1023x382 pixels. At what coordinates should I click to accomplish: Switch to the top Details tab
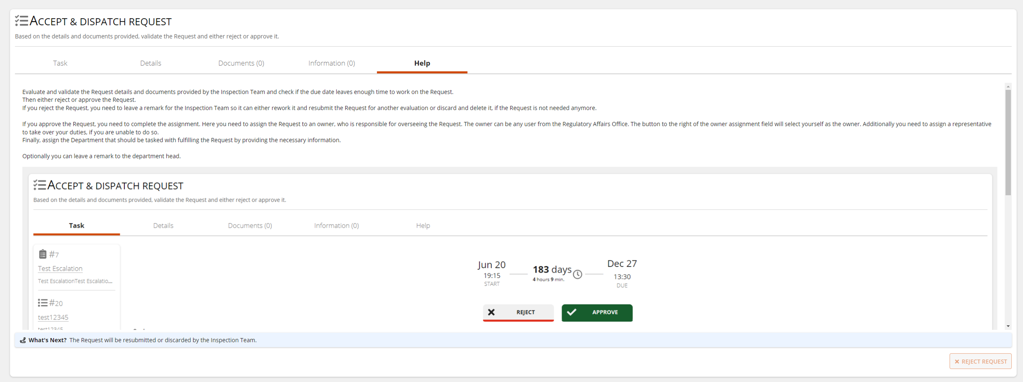point(151,63)
